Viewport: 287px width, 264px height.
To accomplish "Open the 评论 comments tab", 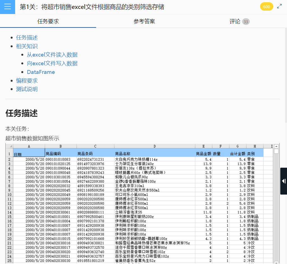I will coord(235,22).
